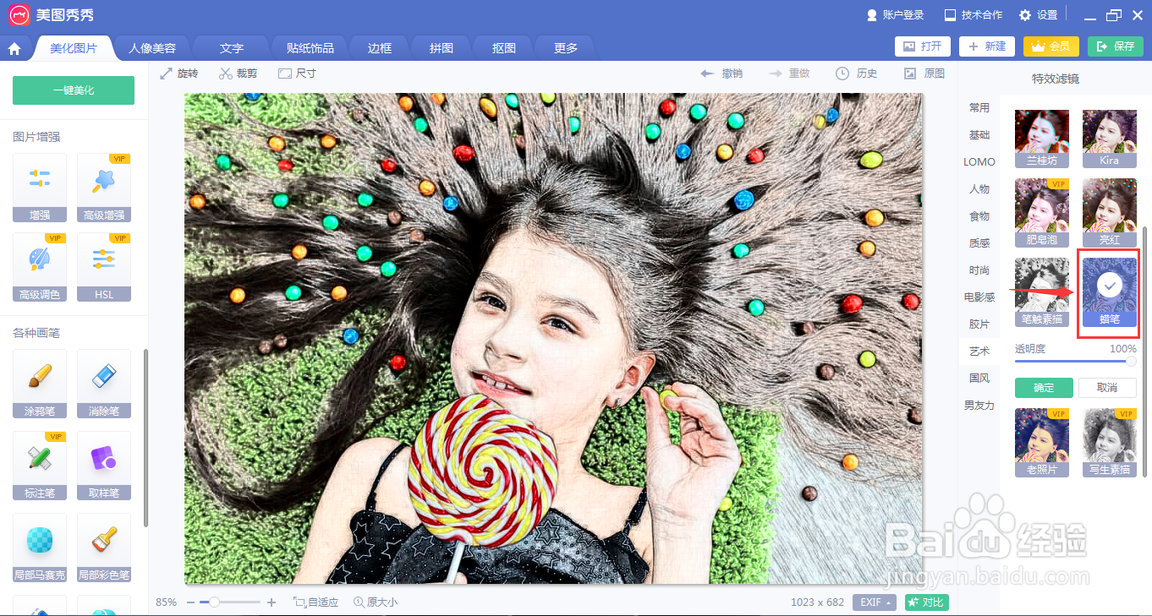Select the 局部彩色笔 color brush tool

pos(104,548)
